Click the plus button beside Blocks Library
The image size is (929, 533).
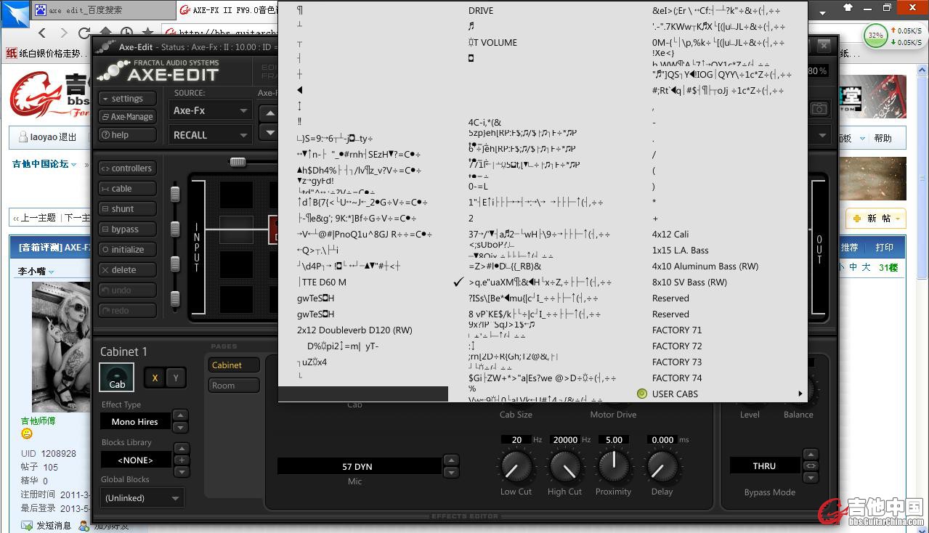[x=182, y=460]
